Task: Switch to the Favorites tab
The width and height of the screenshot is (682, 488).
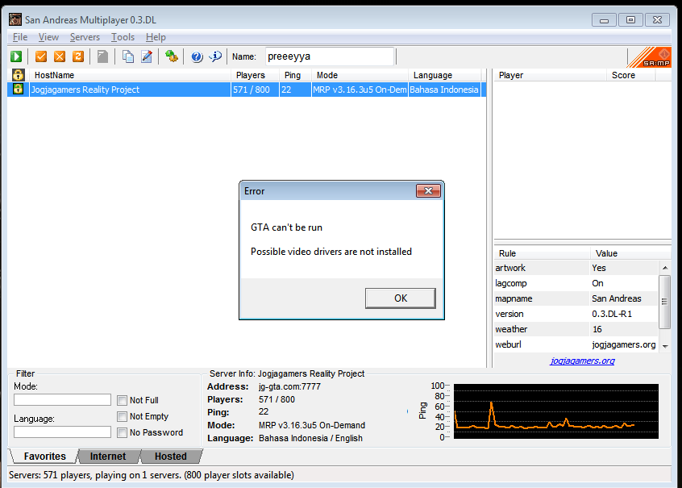Action: point(45,457)
